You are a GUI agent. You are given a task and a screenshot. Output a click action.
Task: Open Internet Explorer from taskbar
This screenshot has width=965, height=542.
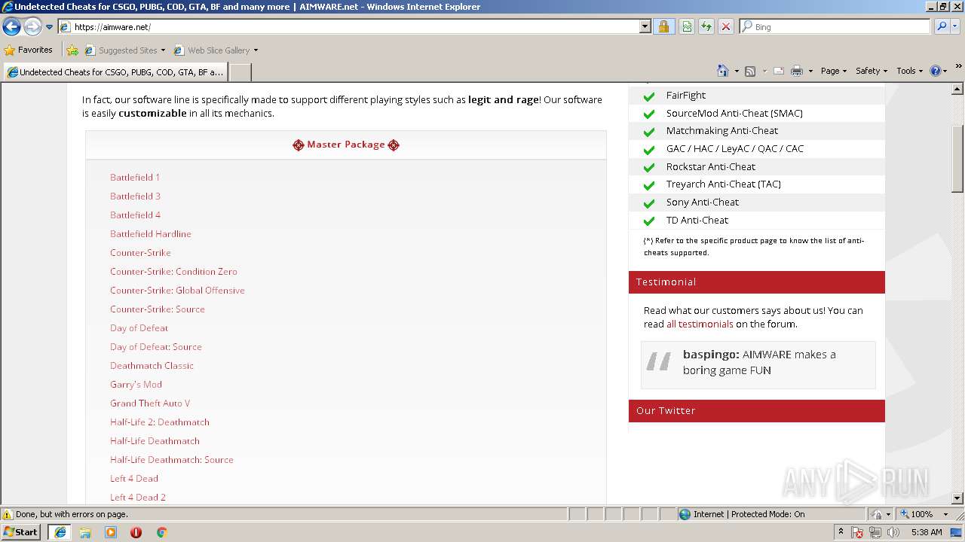click(60, 532)
